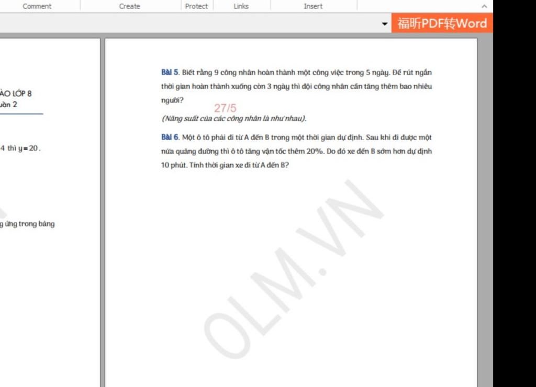Click the line starting 'thời gian hoàn thành xuống còn 3 ngày'

point(296,86)
